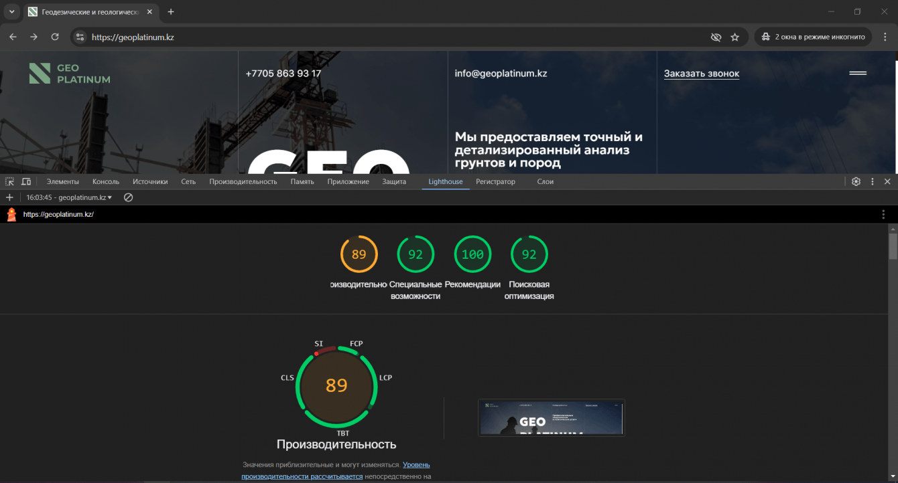Focus the address bar URL field
The image size is (898, 483).
click(x=395, y=37)
